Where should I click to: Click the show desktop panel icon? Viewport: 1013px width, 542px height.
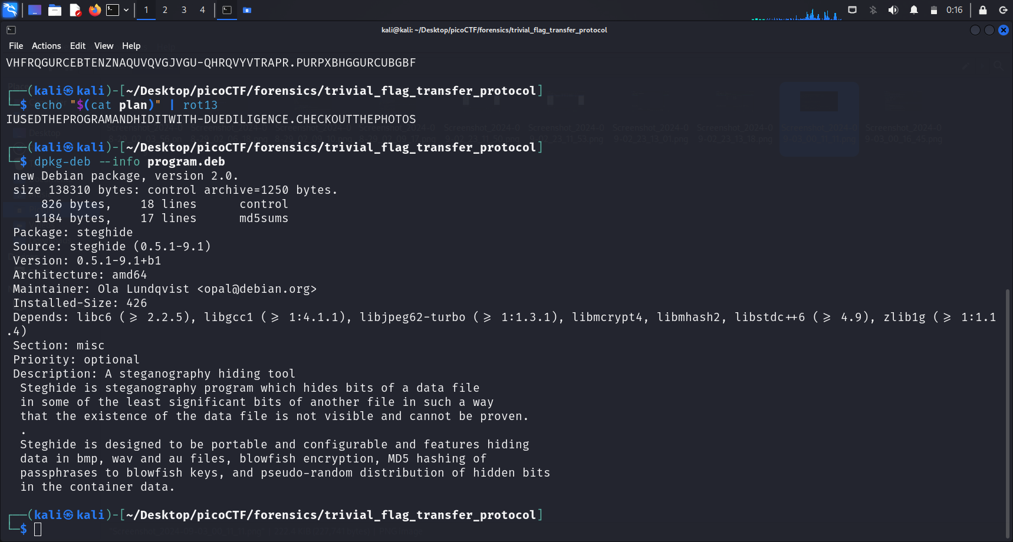(x=35, y=10)
